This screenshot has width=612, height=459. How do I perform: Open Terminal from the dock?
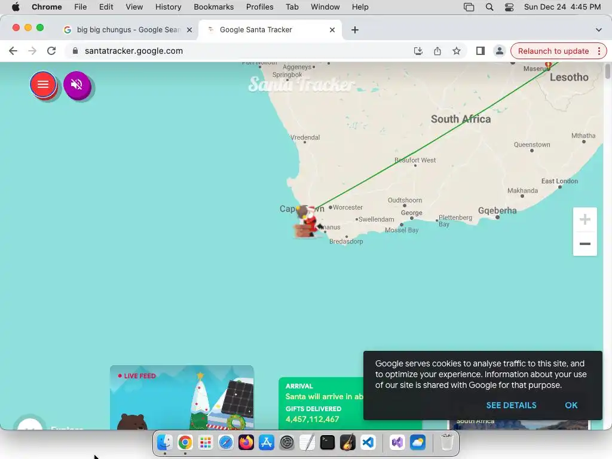coord(327,443)
